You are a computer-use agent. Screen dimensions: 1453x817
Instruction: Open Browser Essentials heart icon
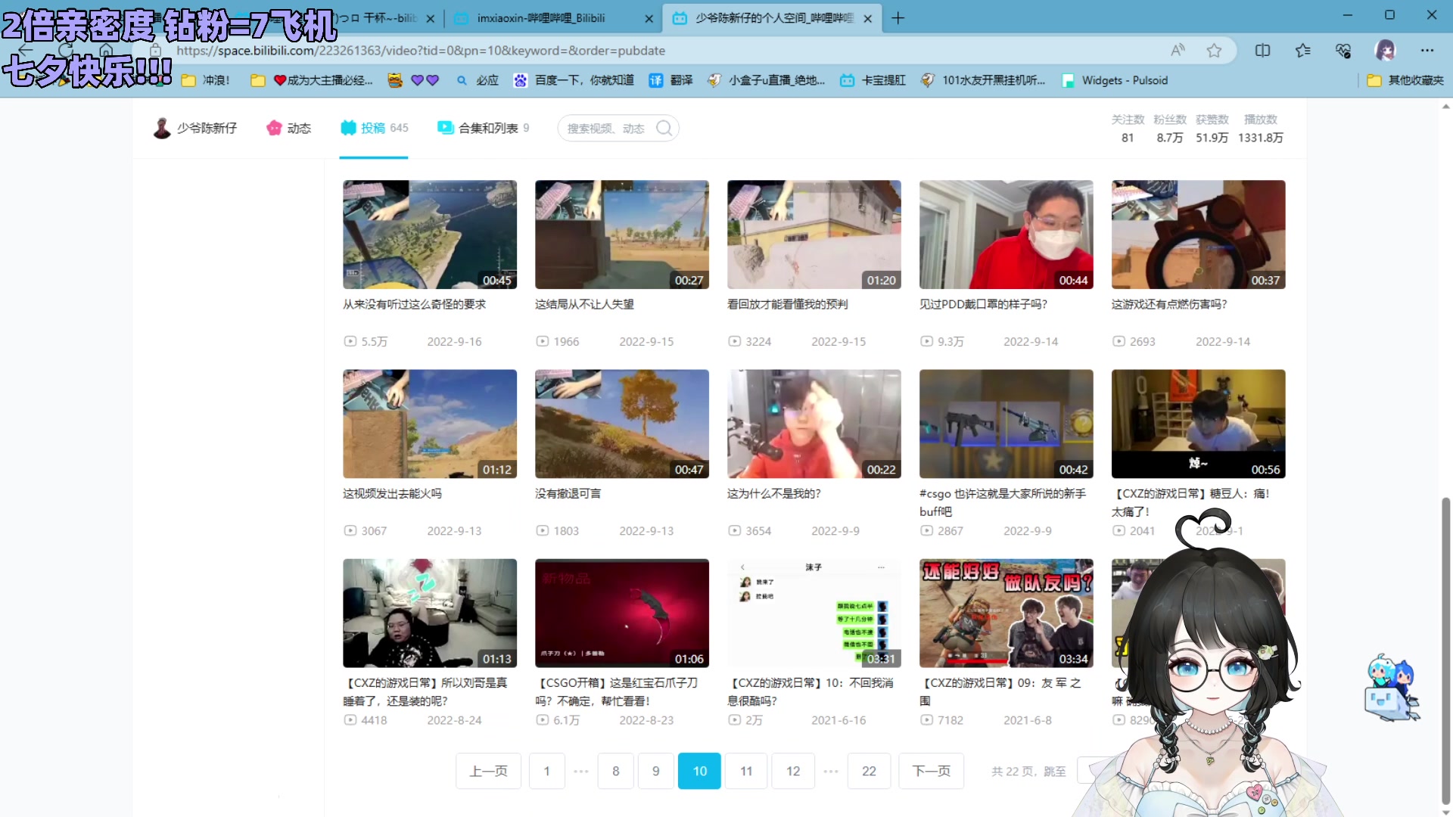pyautogui.click(x=1343, y=51)
